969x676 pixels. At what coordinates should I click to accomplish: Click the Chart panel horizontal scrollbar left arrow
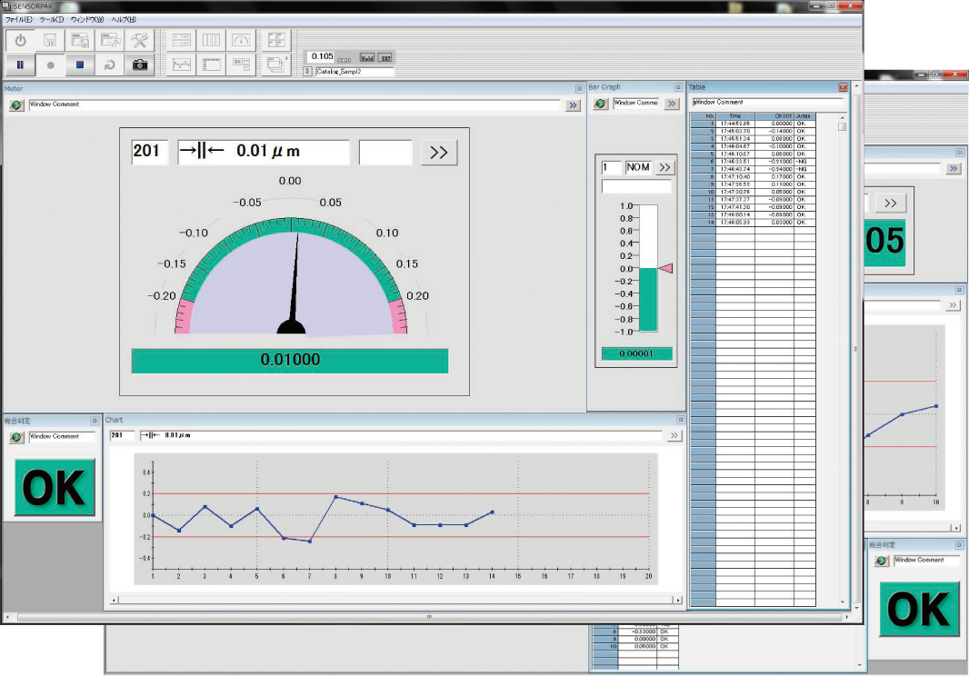[114, 600]
